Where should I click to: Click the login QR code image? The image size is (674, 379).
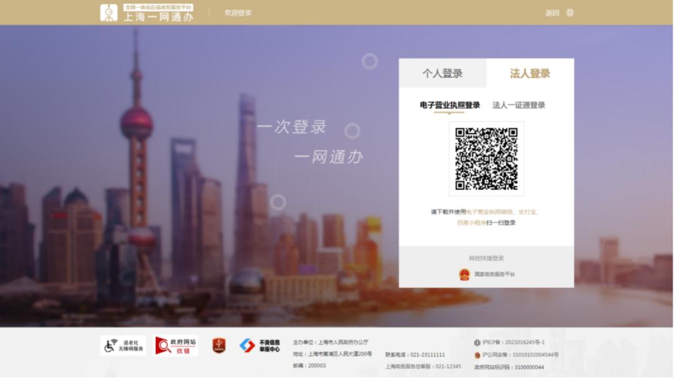486,159
